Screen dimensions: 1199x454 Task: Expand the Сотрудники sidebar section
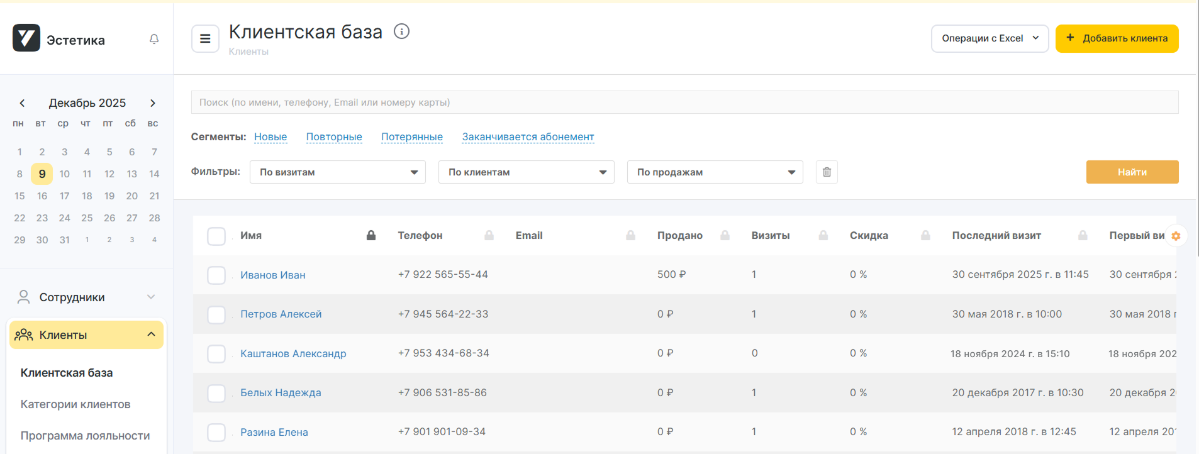point(86,297)
